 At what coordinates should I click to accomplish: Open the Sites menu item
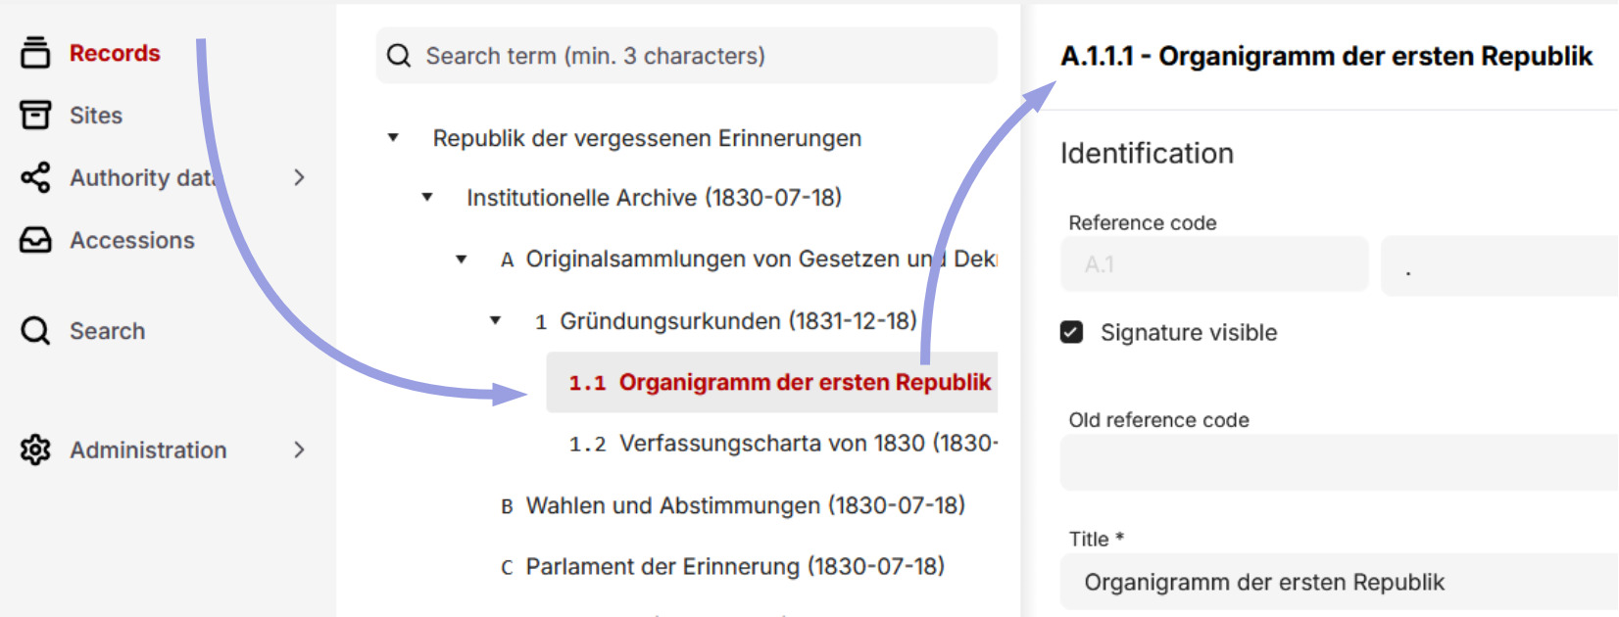coord(96,116)
